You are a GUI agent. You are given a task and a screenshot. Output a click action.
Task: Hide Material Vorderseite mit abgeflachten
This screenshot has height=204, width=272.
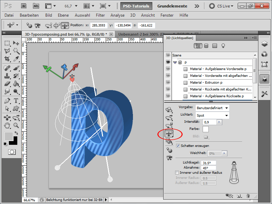168,75
